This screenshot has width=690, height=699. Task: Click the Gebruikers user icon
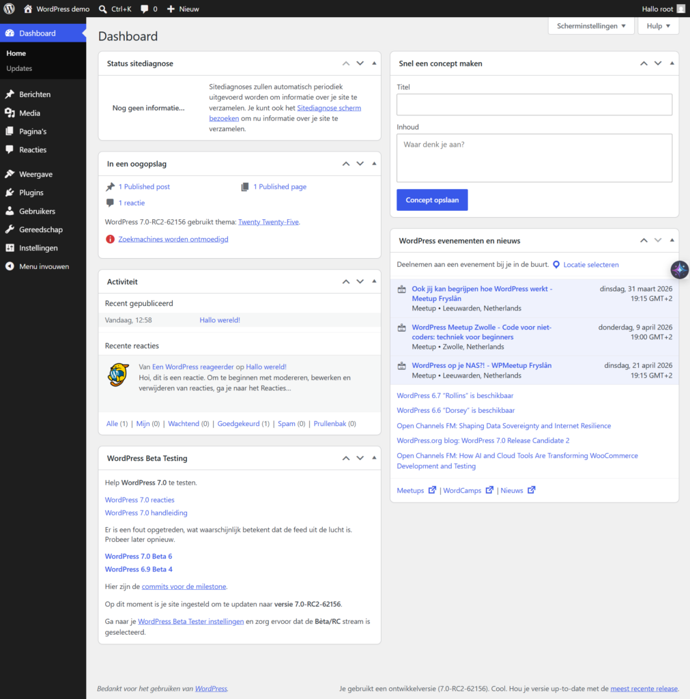tap(10, 212)
